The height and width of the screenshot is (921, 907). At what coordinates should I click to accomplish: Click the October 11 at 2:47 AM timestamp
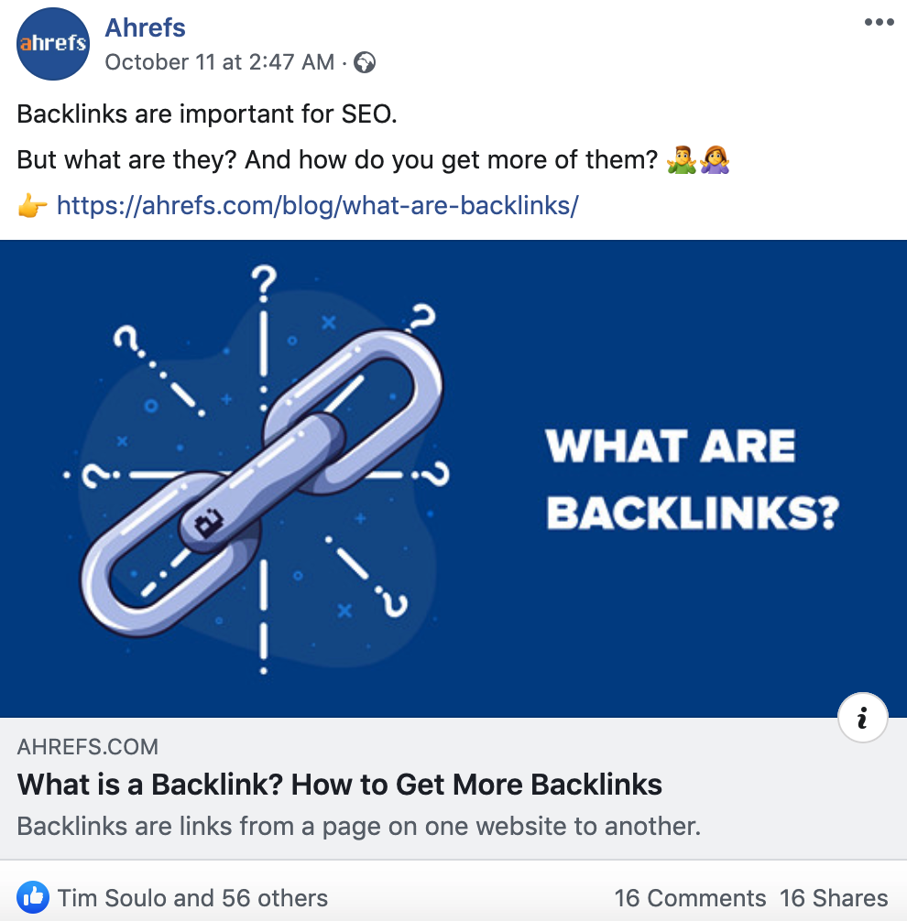219,62
